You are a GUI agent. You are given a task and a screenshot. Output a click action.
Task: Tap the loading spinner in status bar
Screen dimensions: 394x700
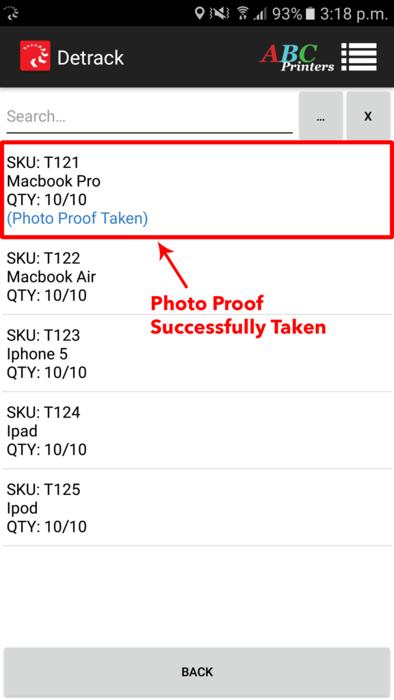click(12, 14)
